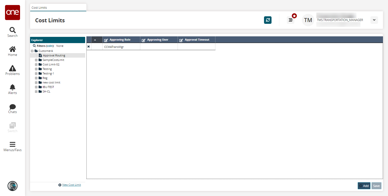Click the Approval Timeout cell for CCMATransMgr

point(196,47)
